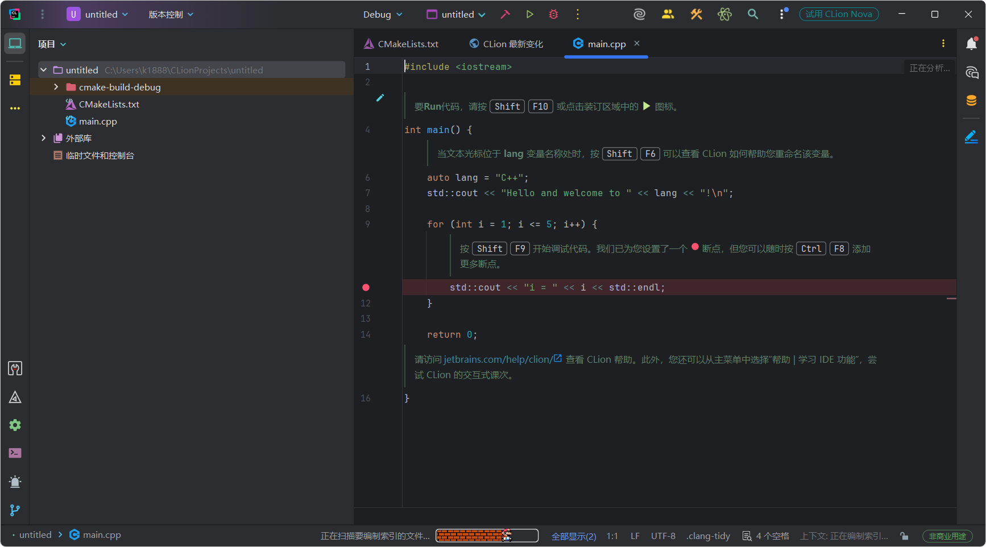Open the 版本控制 dropdown

tap(171, 14)
